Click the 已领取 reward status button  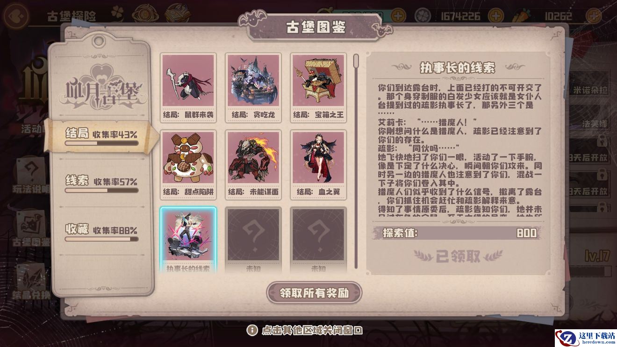click(x=458, y=255)
